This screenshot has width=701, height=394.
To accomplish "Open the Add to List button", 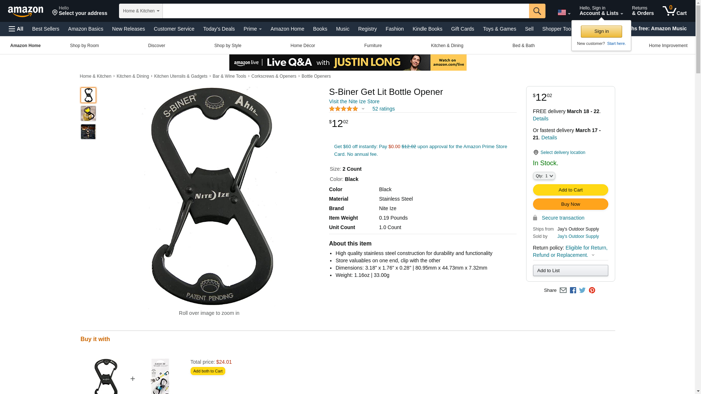I will (570, 270).
